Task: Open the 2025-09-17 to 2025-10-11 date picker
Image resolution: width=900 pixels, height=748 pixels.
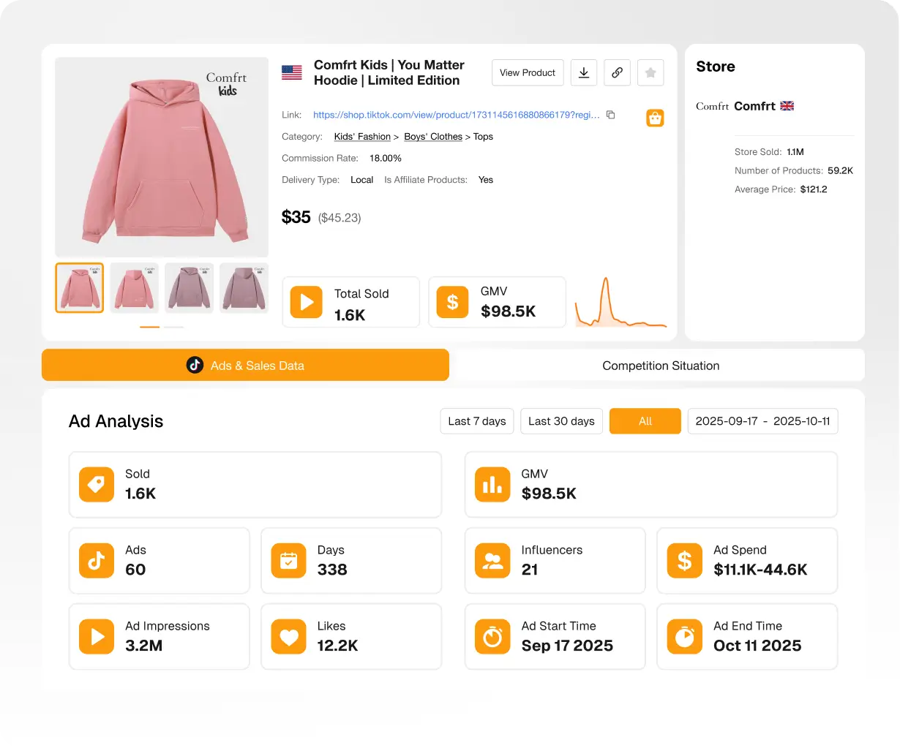Action: 762,421
